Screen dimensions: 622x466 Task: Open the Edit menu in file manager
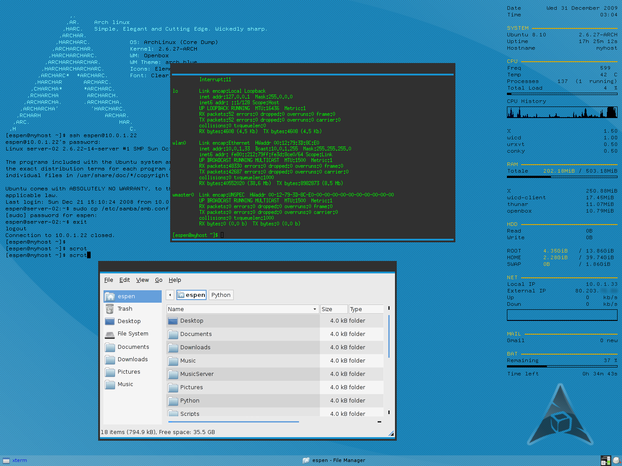click(124, 280)
